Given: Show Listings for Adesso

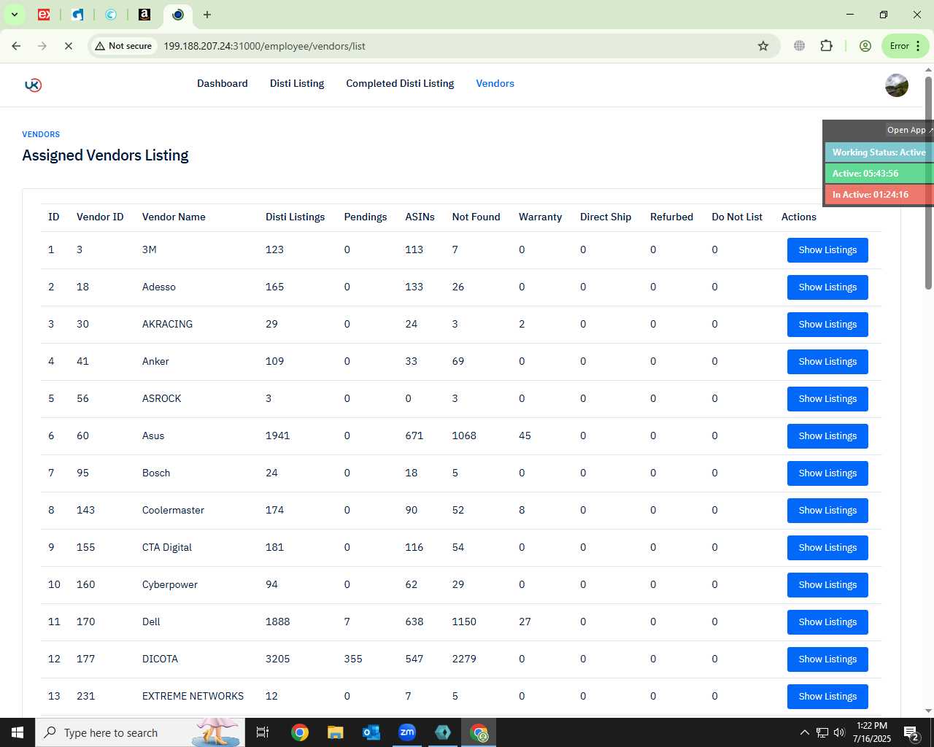Looking at the screenshot, I should pos(827,287).
